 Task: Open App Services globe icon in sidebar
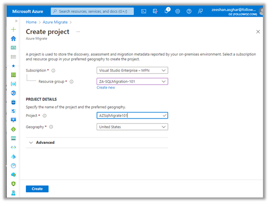[13, 93]
